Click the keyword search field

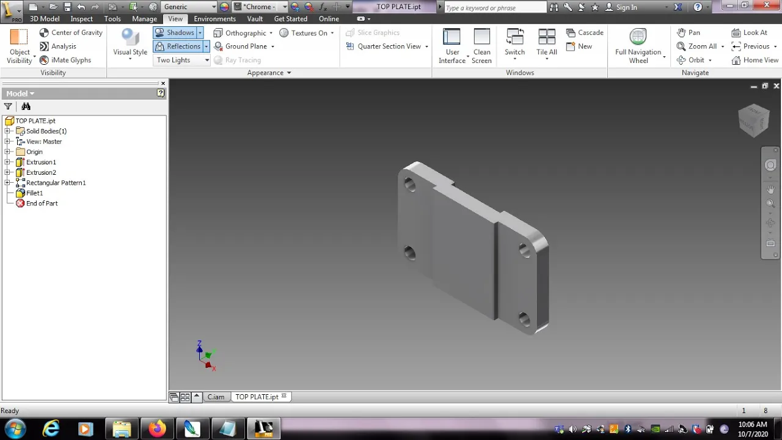click(495, 7)
